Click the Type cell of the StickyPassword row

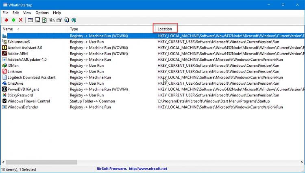(x=87, y=95)
